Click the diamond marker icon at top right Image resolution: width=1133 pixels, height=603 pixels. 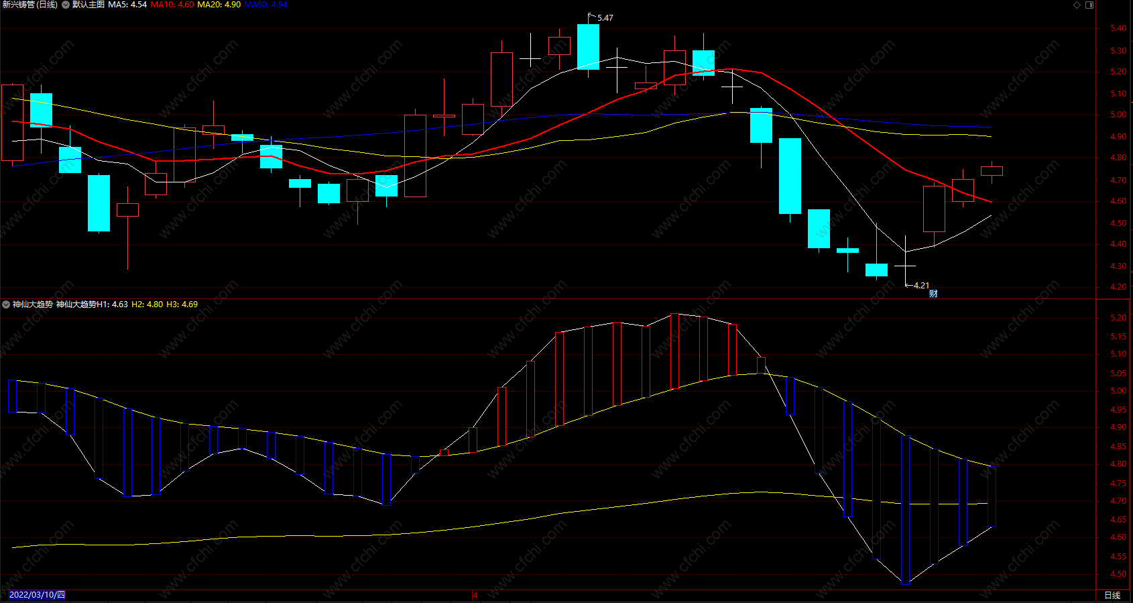tap(1077, 5)
